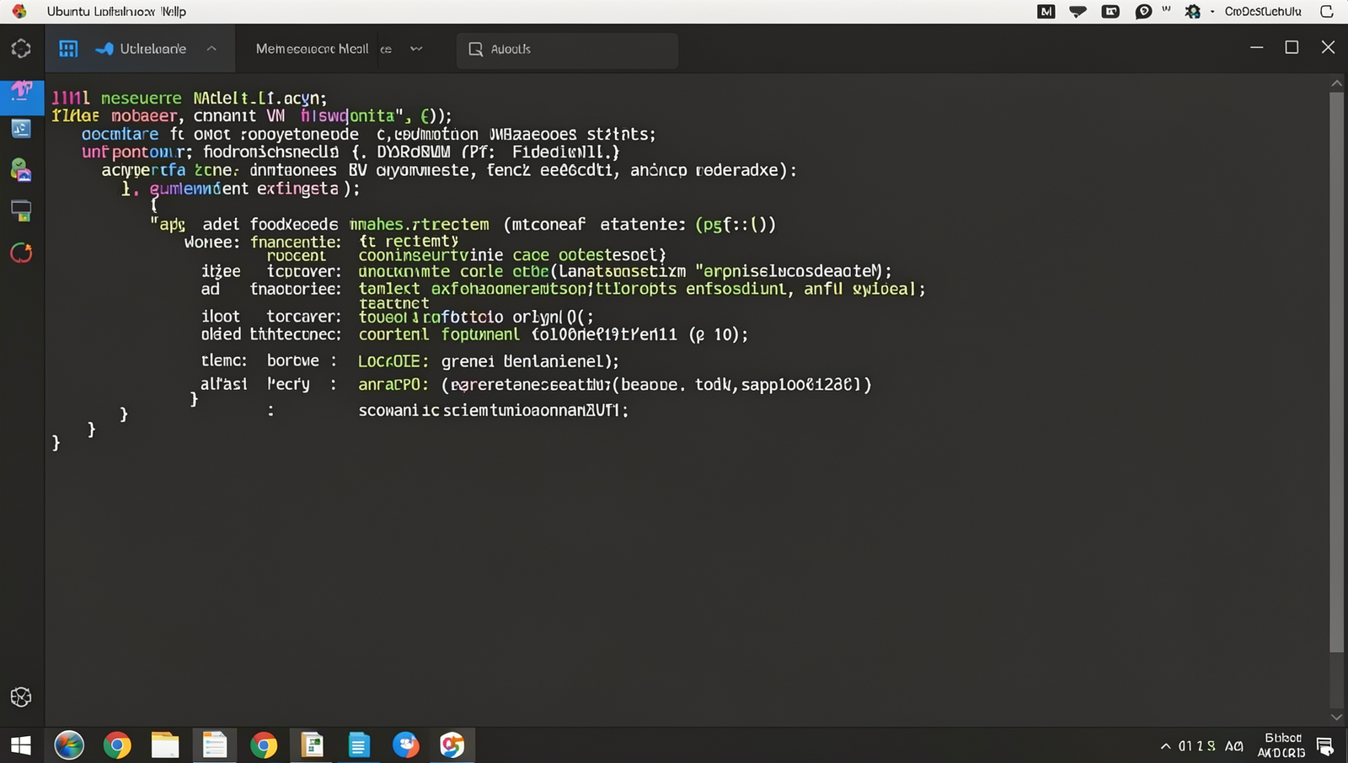Click the scrollbar up arrow

pyautogui.click(x=1336, y=83)
